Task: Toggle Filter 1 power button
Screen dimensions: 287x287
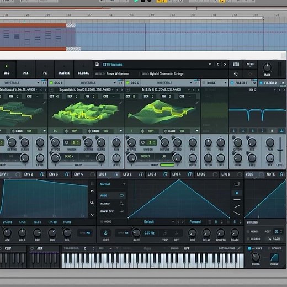Action: pyautogui.click(x=232, y=83)
